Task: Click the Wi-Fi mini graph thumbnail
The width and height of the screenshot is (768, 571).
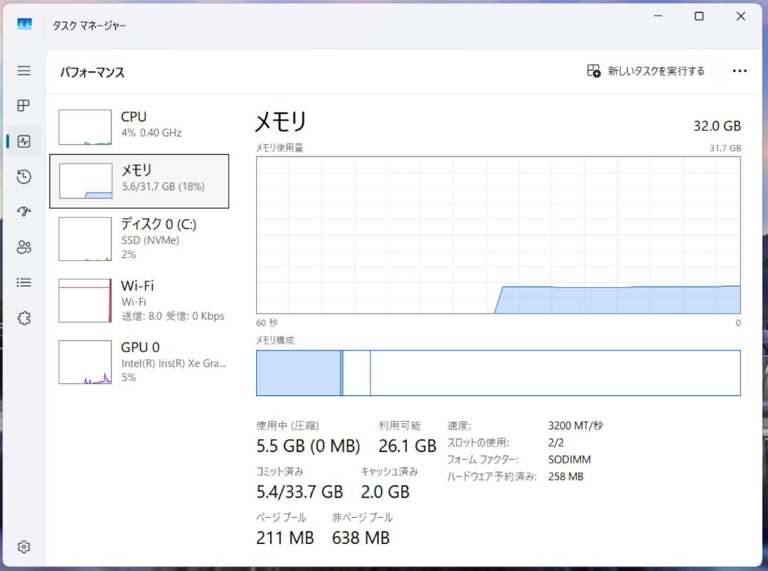Action: pos(85,300)
